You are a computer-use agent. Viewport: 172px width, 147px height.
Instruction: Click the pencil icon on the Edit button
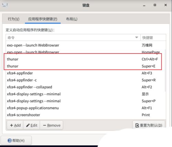coord(28,125)
